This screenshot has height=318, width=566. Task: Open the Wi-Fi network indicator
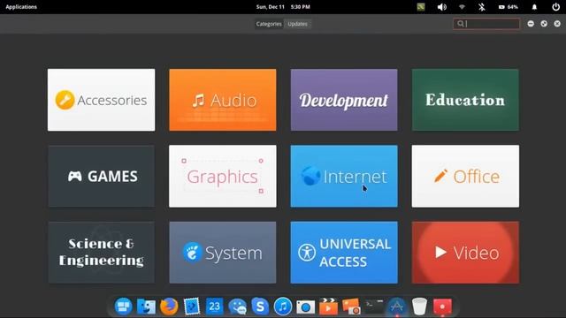[x=462, y=7]
